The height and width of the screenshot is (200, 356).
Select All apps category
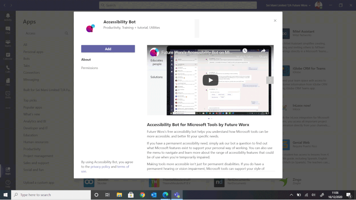pos(25,45)
